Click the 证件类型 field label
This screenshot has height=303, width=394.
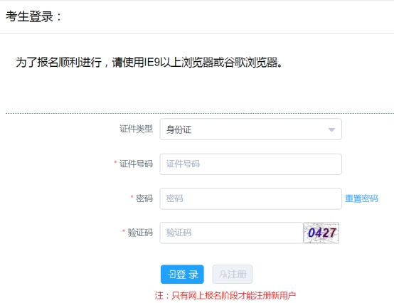click(x=136, y=129)
